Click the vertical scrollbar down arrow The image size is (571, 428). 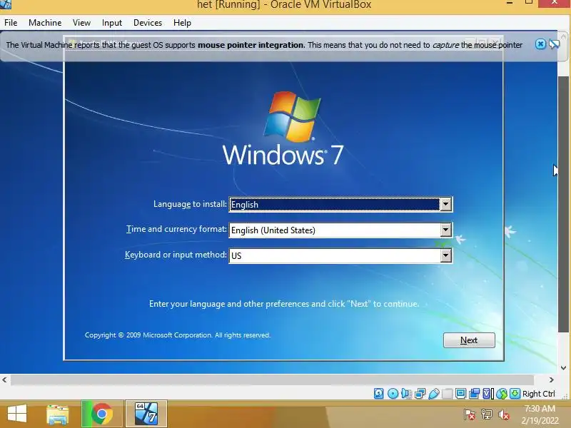tap(563, 367)
